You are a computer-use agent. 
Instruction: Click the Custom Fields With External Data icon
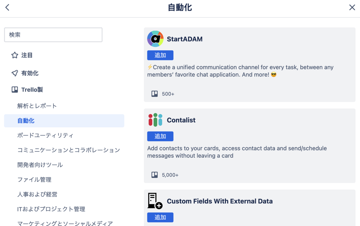click(x=155, y=201)
